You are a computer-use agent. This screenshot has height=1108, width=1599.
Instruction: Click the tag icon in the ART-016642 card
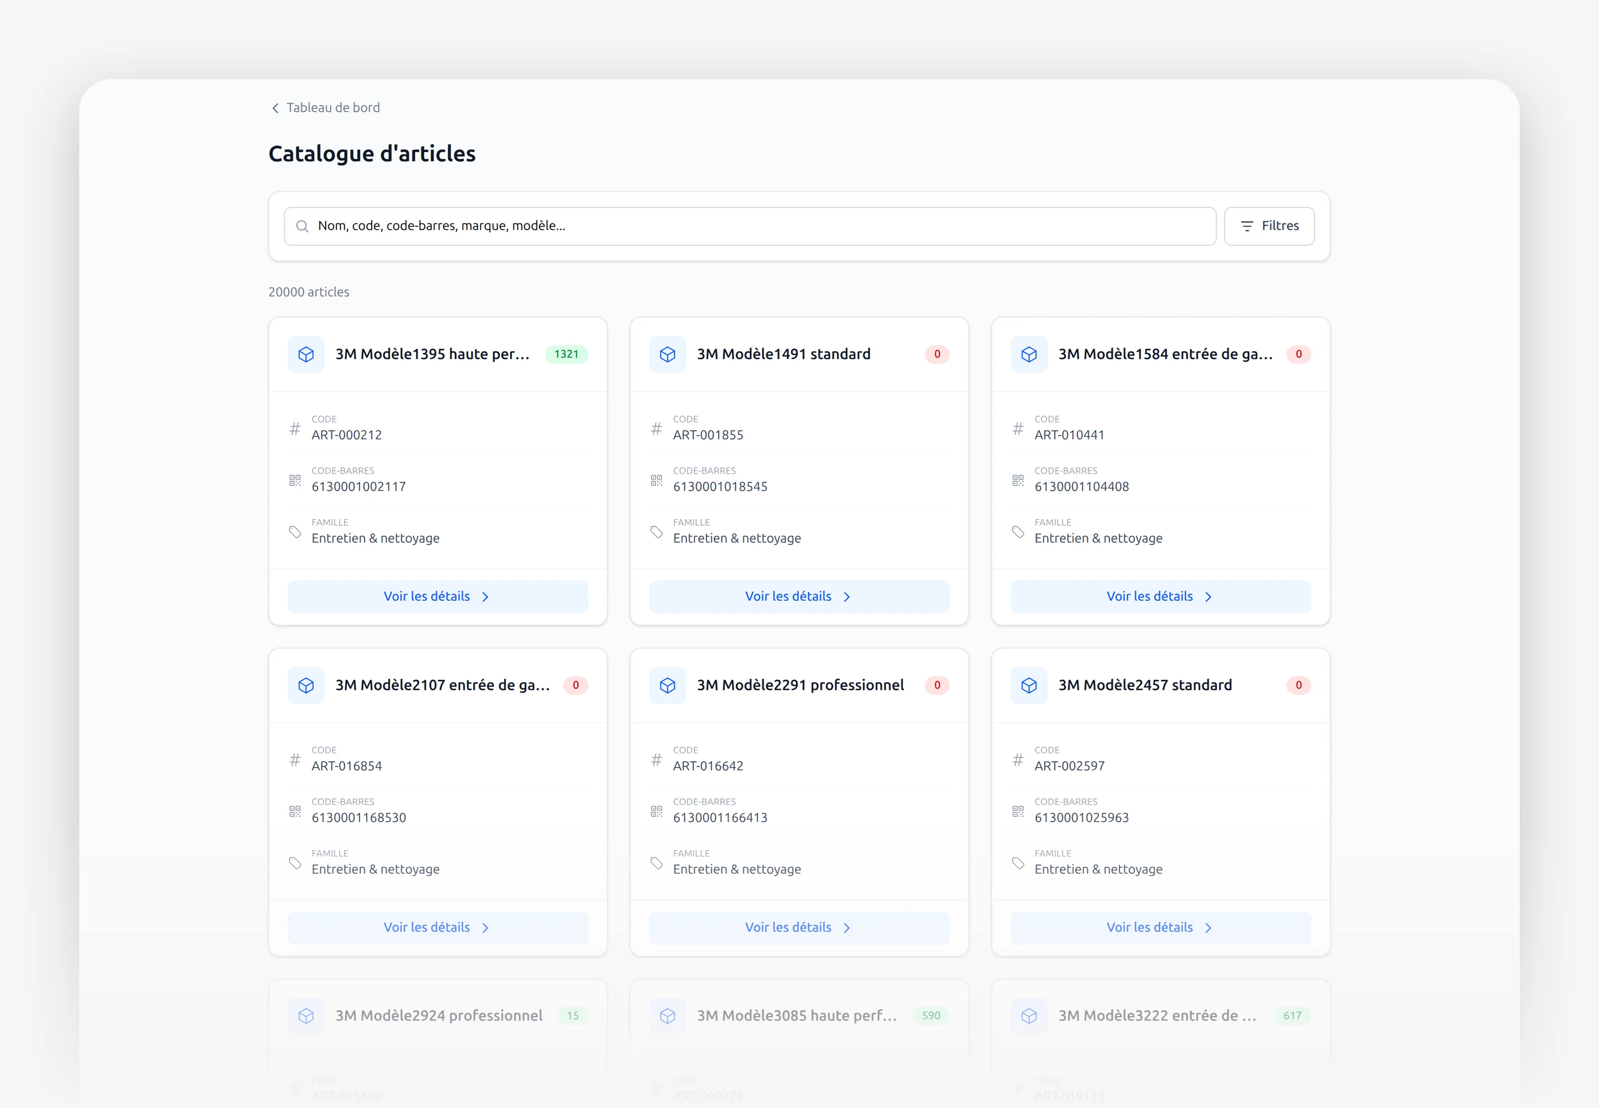[656, 864]
